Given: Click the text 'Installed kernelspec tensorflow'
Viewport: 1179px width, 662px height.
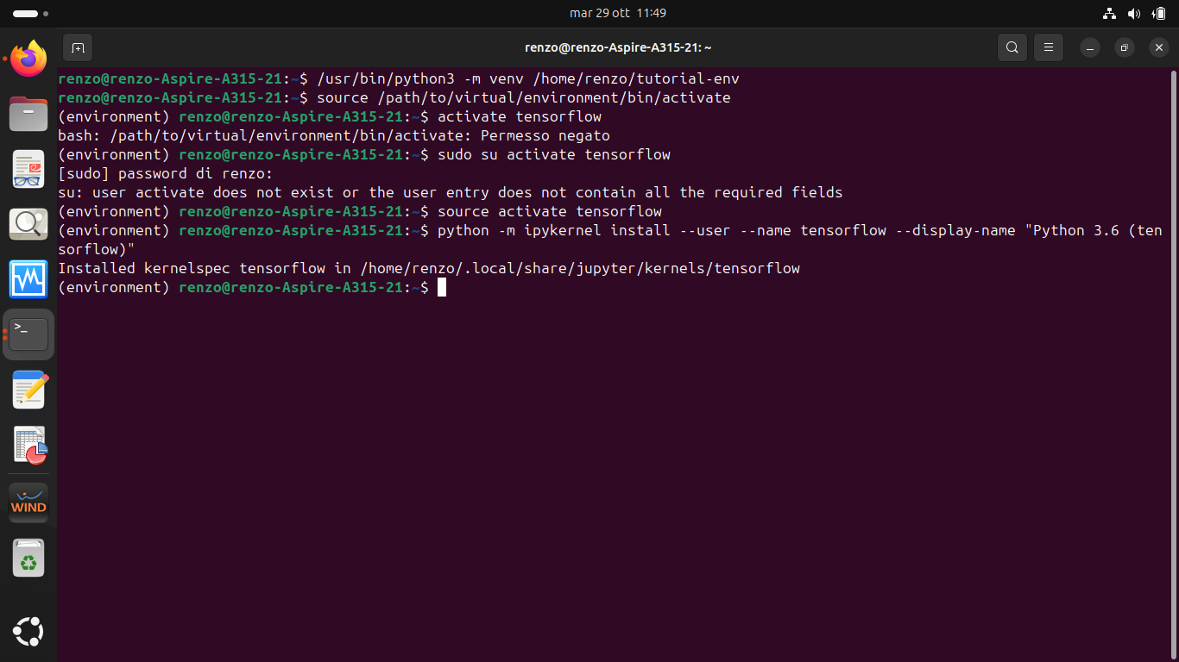Looking at the screenshot, I should pyautogui.click(x=192, y=268).
